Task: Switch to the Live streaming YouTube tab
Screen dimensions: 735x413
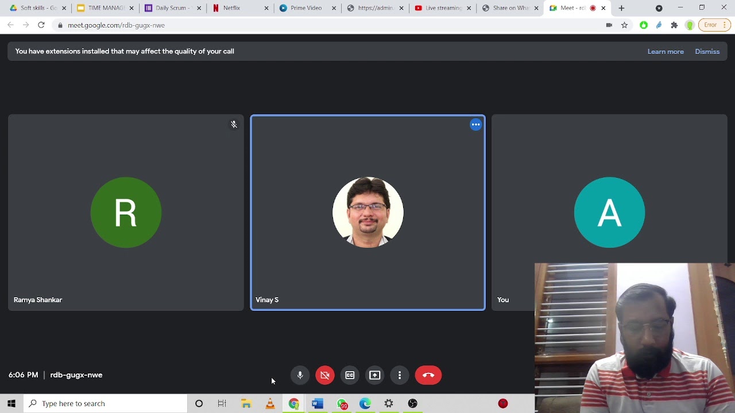Action: tap(443, 8)
